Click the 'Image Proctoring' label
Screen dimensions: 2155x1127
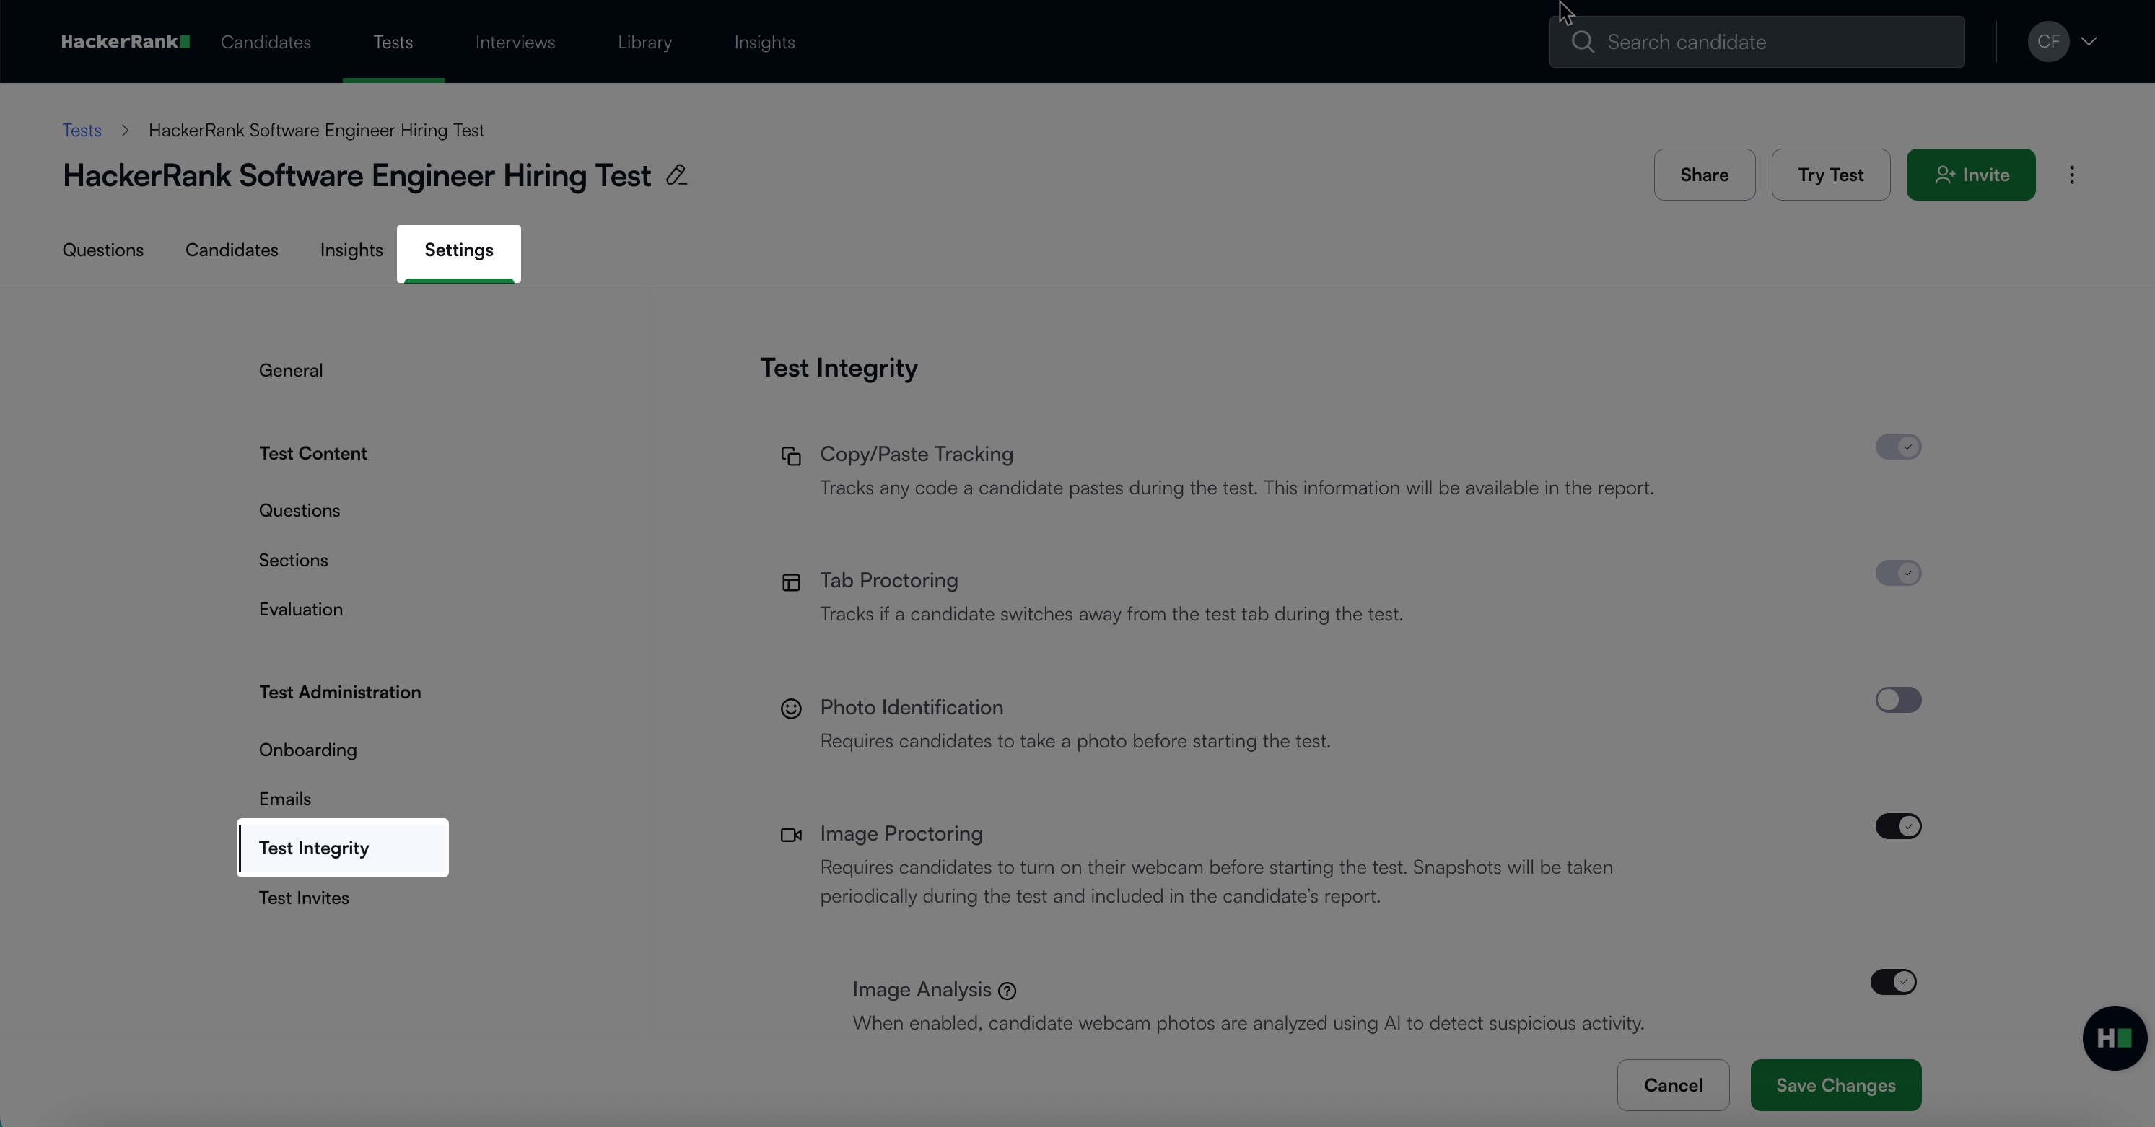tap(901, 833)
